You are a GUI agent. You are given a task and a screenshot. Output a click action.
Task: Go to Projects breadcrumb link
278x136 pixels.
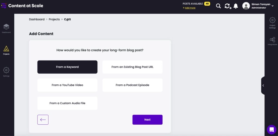click(x=54, y=19)
